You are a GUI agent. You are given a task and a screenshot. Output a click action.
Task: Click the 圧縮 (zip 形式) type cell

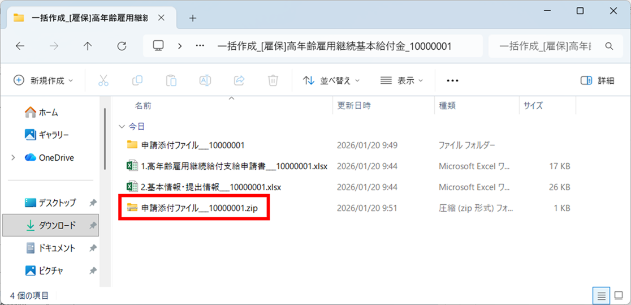pos(476,208)
